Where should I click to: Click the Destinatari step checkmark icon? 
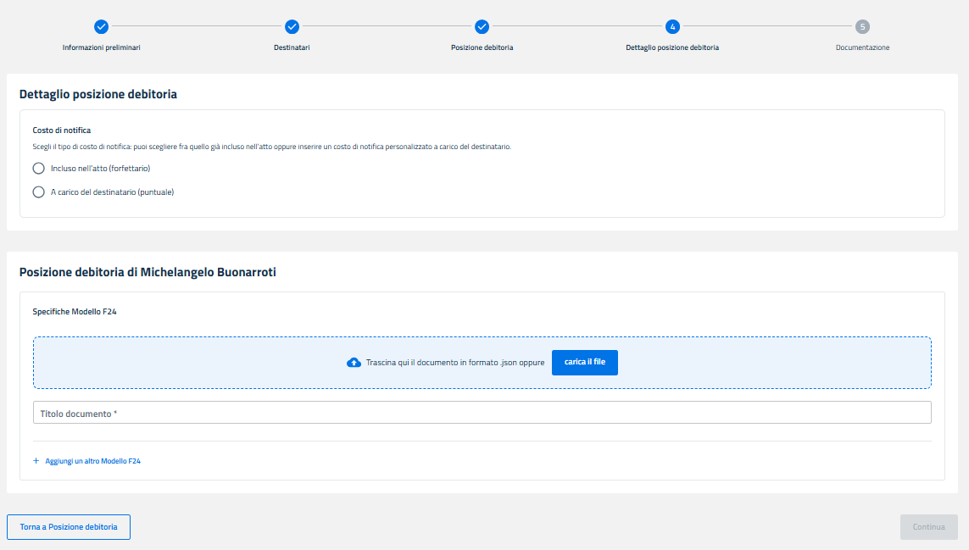point(292,26)
